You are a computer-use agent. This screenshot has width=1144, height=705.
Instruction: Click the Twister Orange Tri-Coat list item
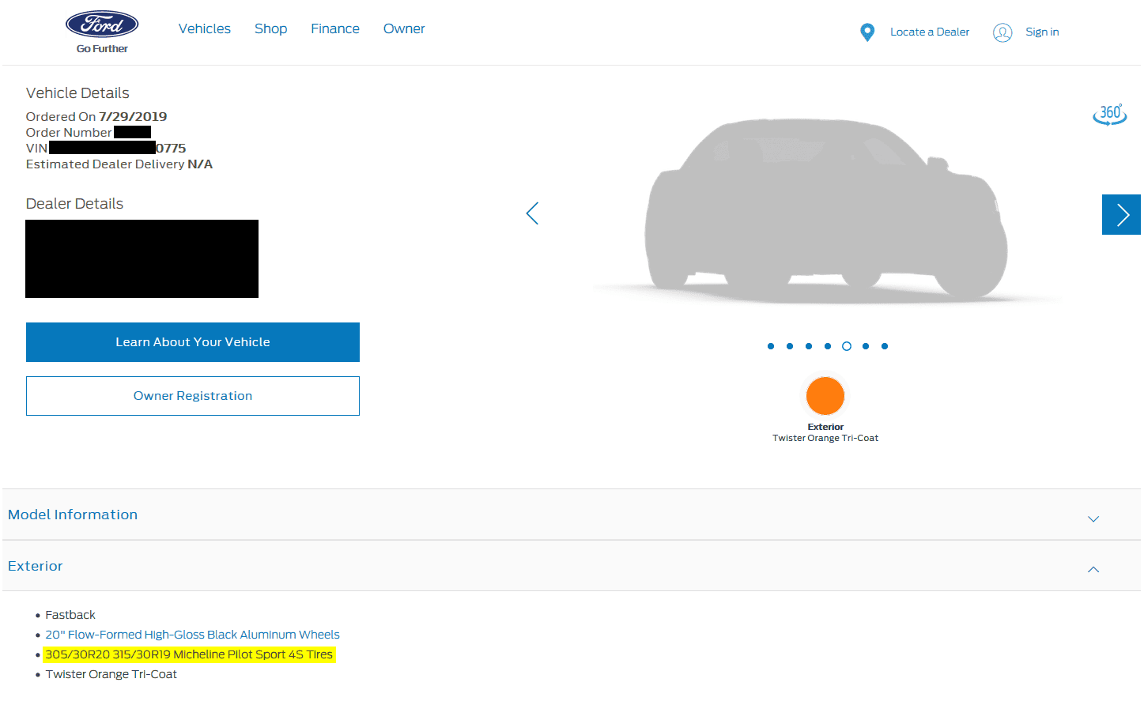(x=111, y=674)
